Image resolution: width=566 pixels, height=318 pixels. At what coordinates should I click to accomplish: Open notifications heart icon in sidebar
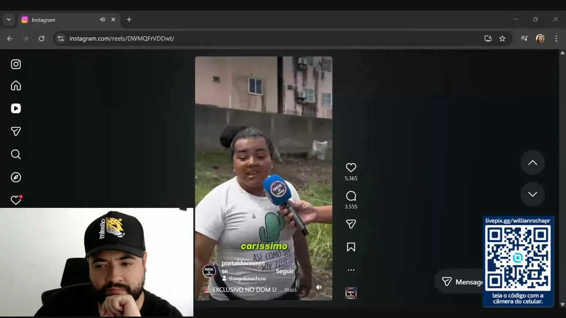pyautogui.click(x=16, y=200)
